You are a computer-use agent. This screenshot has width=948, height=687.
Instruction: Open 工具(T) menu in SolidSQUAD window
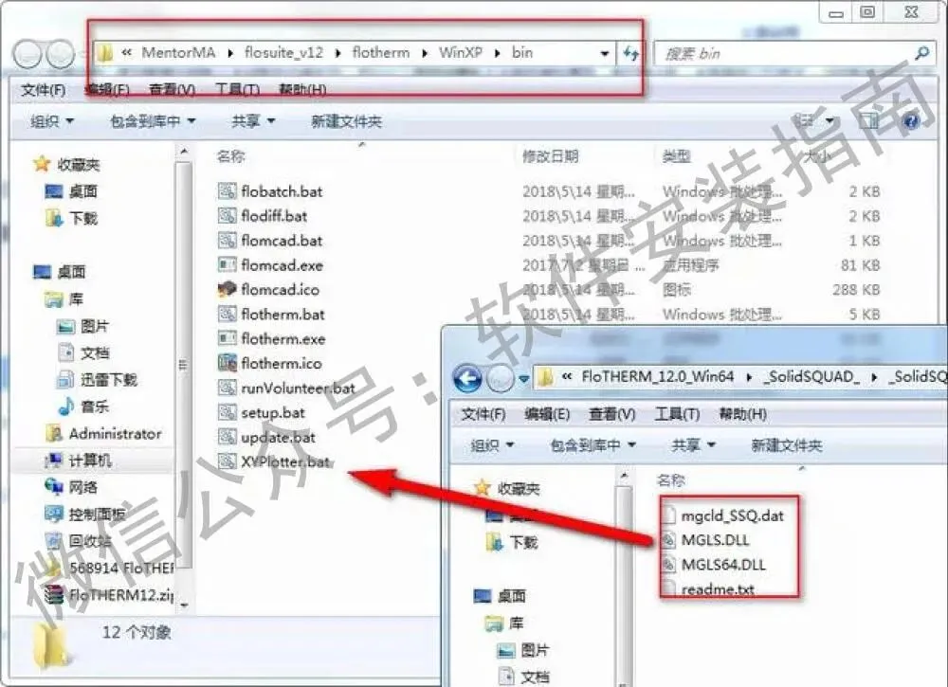tap(677, 414)
